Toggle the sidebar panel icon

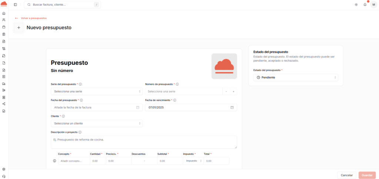[15, 5]
